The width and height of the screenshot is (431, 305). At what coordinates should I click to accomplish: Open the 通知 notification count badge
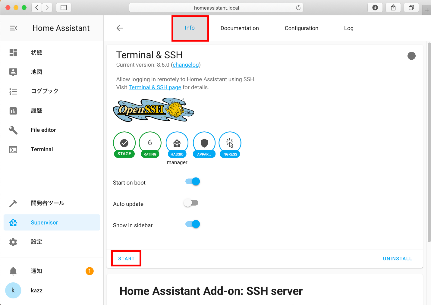(x=90, y=271)
